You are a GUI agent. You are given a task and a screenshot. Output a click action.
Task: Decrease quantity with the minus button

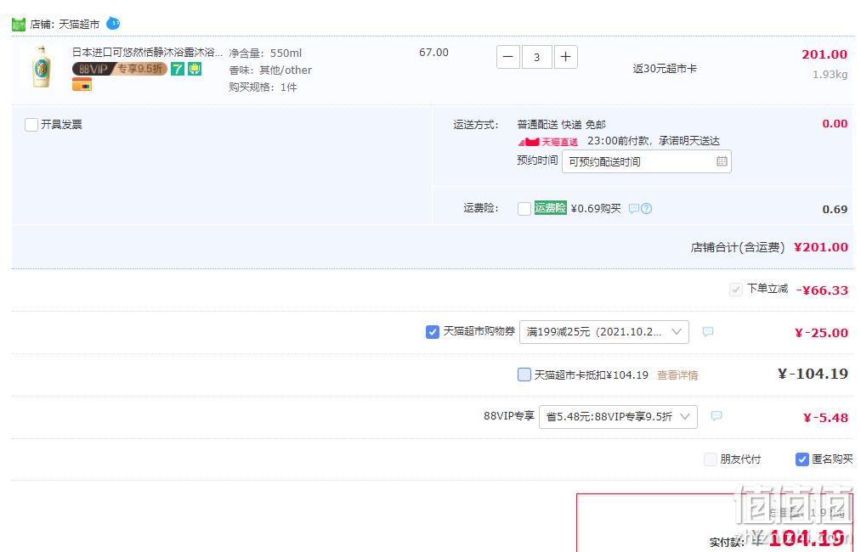(508, 57)
